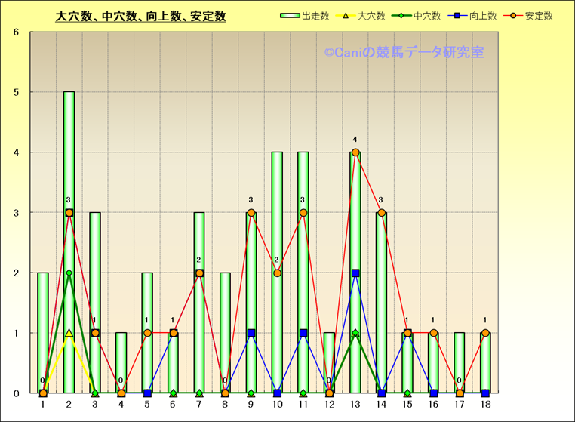Viewport: 575px width, 422px height.
Task: Select the blue square marker at category 13
Action: pyautogui.click(x=355, y=273)
